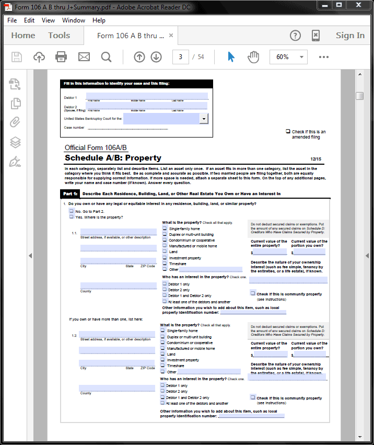The image size is (374, 445).
Task: Check 'No. Go to Part 2' box
Action: [x=72, y=211]
